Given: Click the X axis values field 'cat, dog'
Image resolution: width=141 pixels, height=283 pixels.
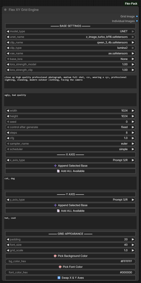Looking at the screenshot, I should point(70,183).
